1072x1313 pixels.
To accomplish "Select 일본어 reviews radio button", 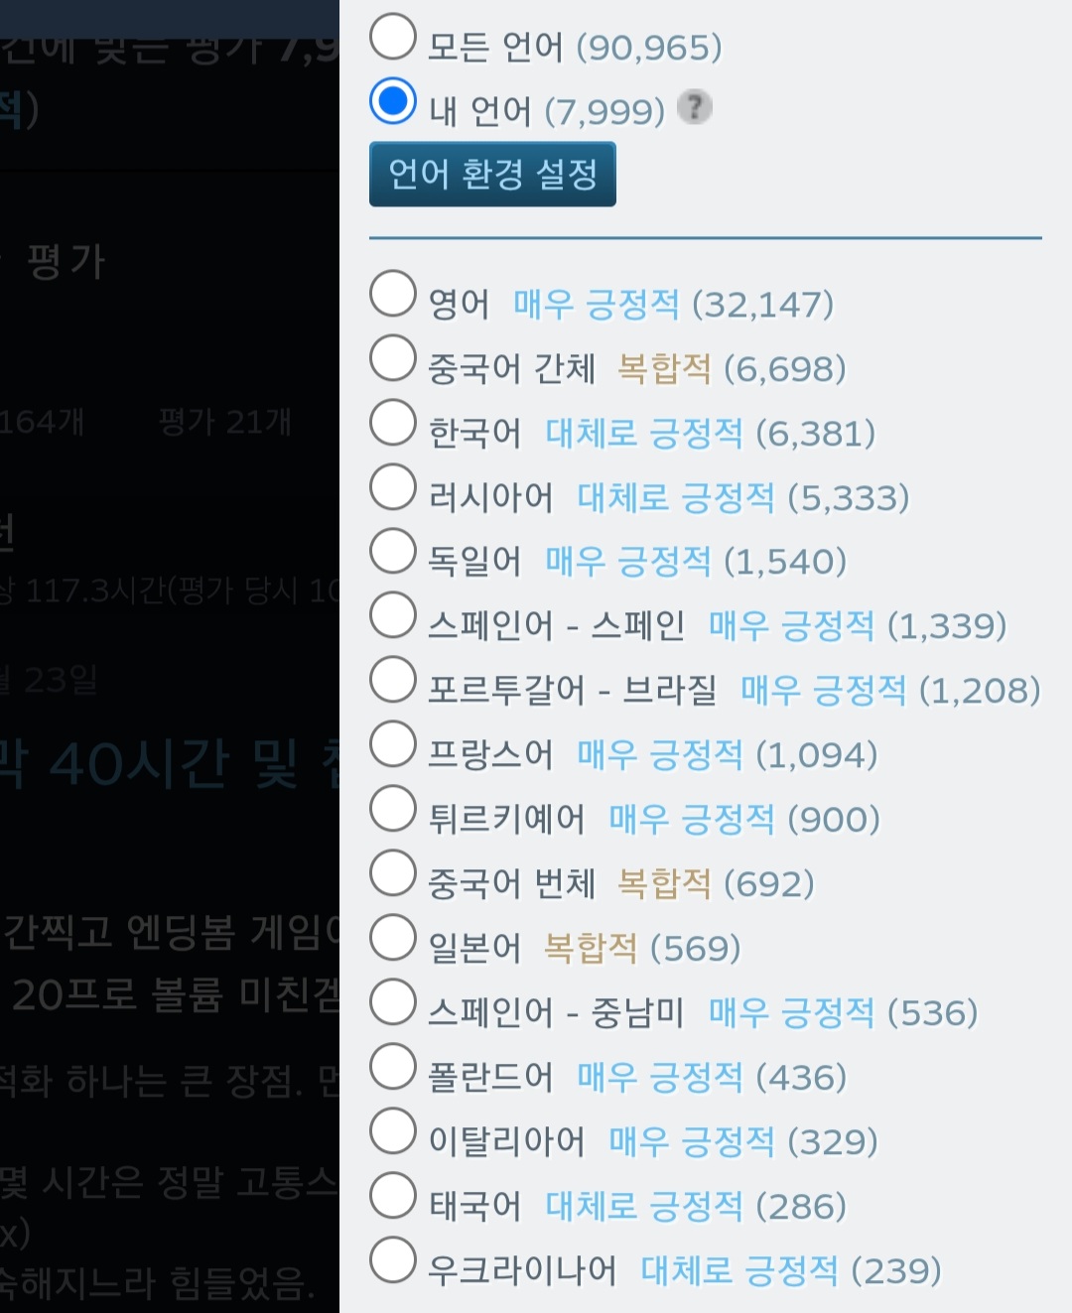I will pyautogui.click(x=393, y=938).
